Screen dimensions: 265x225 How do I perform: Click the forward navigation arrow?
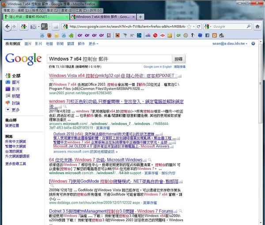click(14, 27)
